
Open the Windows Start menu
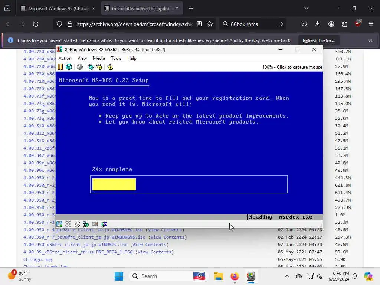[119, 276]
